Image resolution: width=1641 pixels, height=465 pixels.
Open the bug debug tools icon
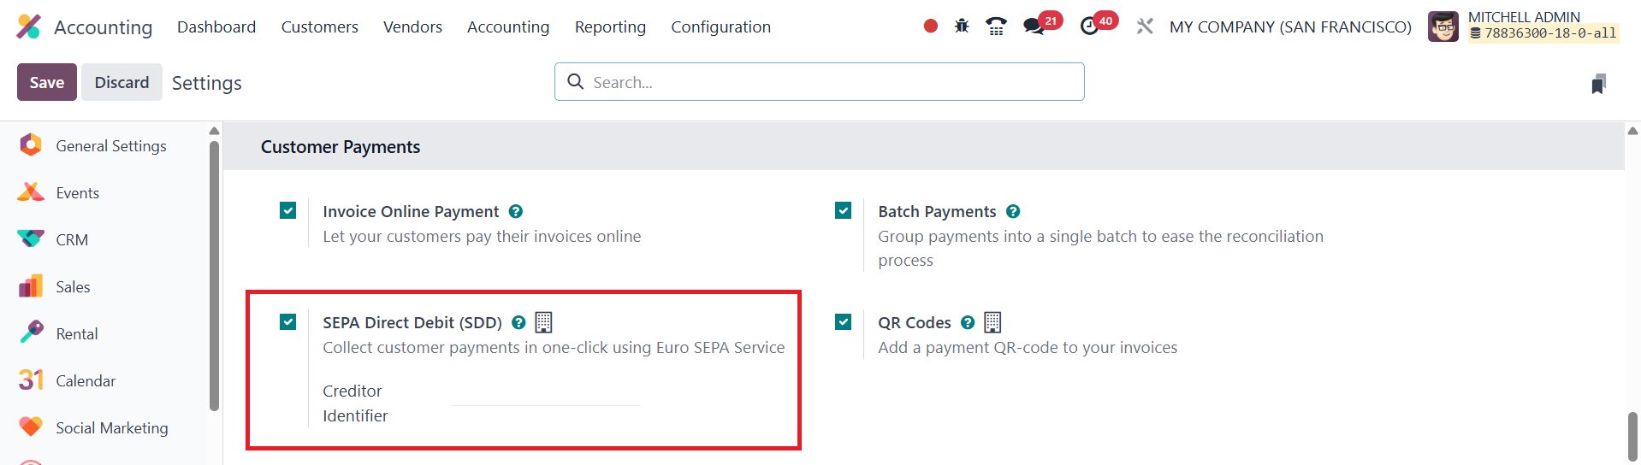(x=962, y=26)
